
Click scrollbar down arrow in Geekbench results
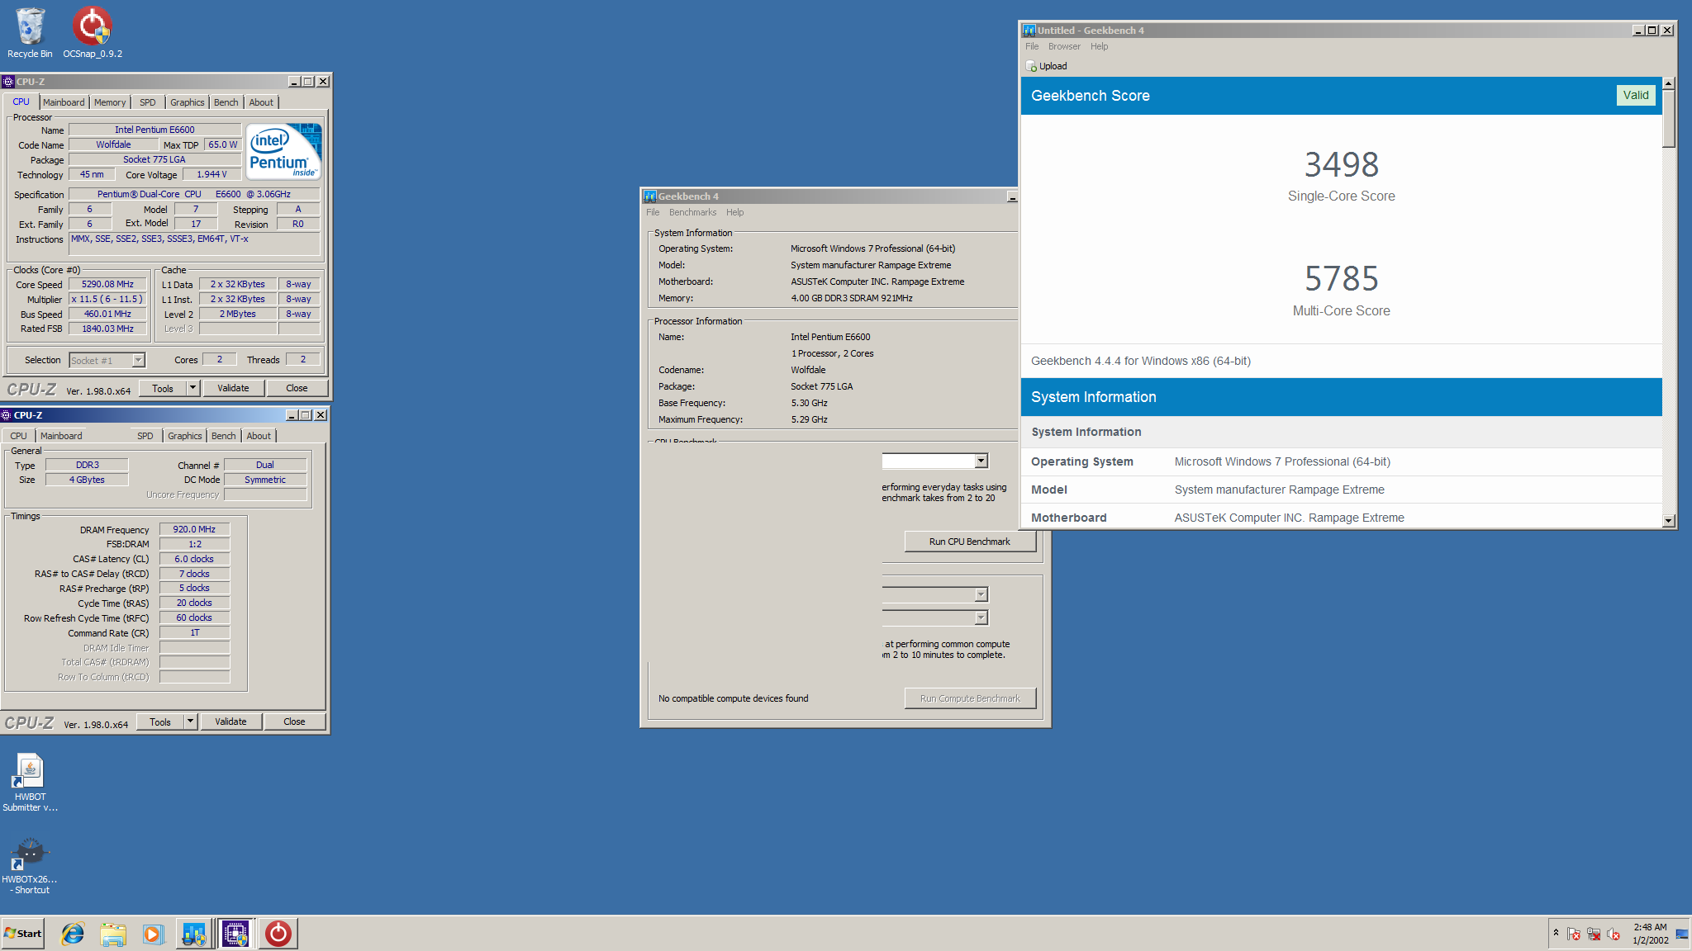pos(1669,520)
